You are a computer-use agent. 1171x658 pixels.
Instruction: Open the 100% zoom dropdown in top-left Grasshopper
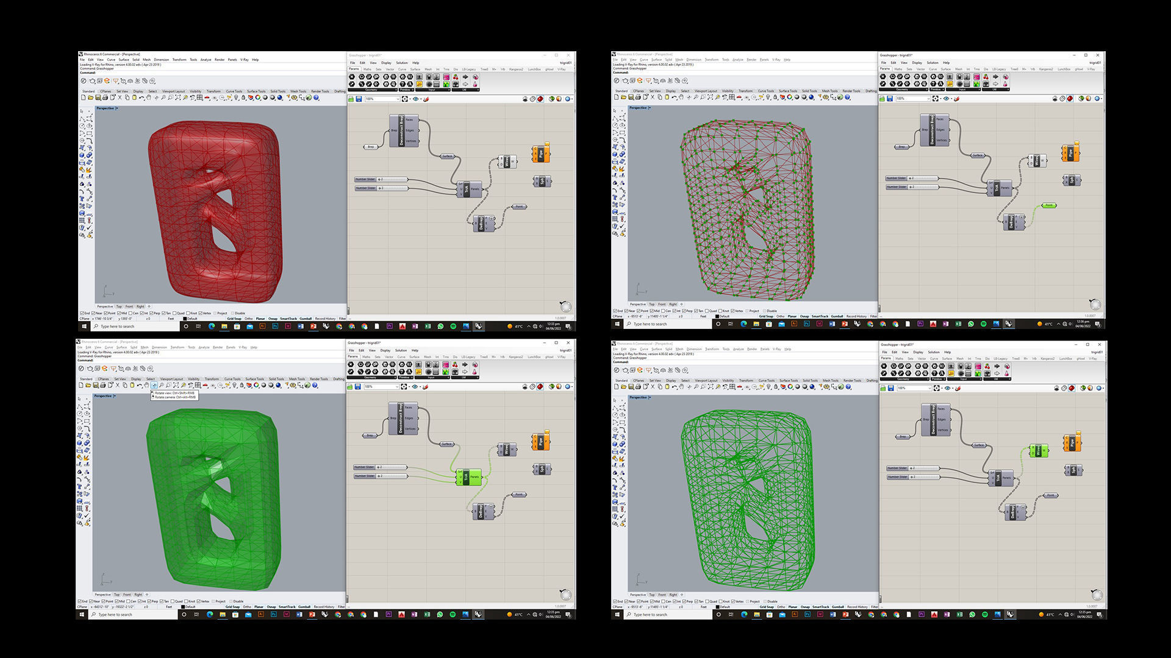coord(398,99)
